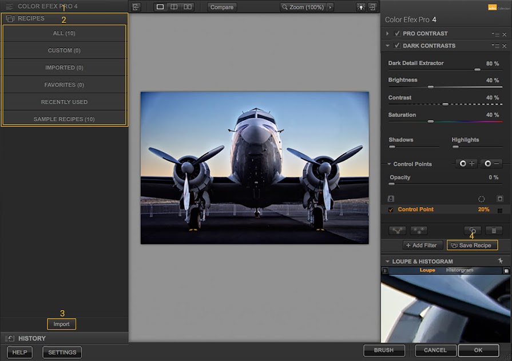The image size is (512, 361).
Task: Click the Save Recipe button
Action: click(472, 245)
